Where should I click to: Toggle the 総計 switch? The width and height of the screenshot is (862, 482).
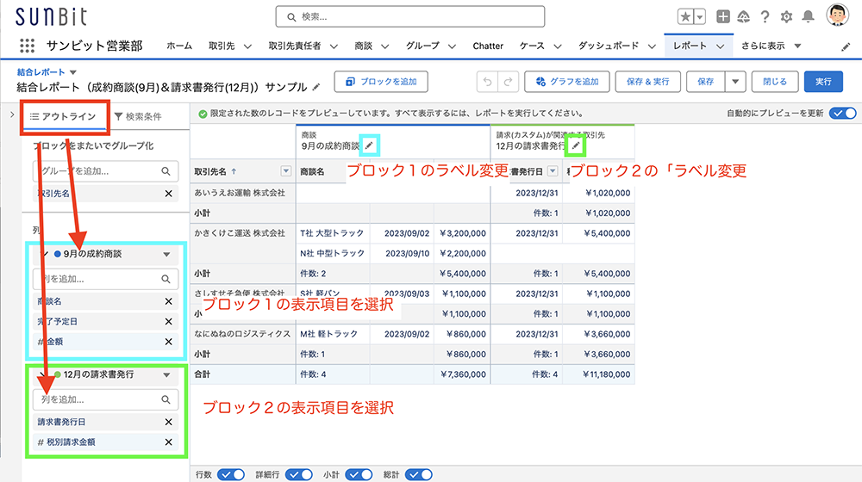pyautogui.click(x=418, y=474)
